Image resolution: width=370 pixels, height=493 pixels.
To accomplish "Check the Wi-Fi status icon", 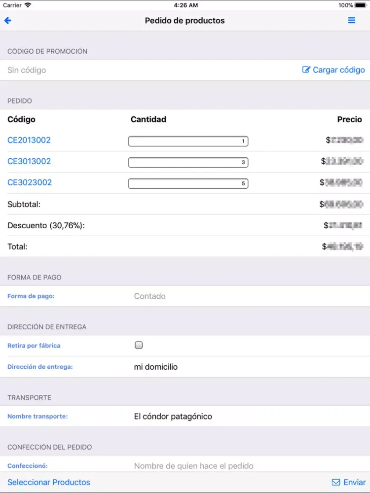I will click(28, 5).
